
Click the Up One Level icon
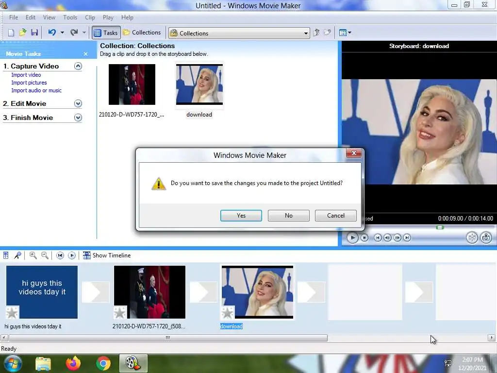pos(316,33)
